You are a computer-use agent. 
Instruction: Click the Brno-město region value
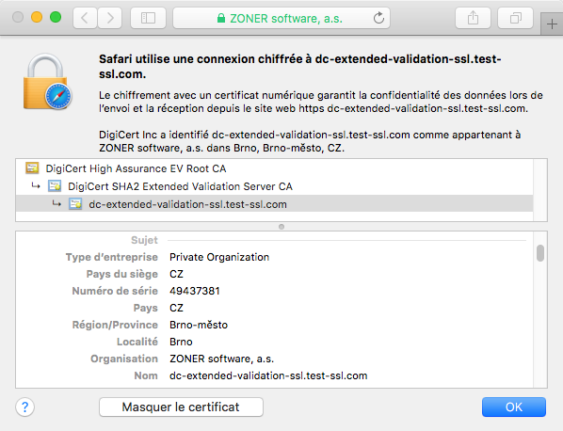point(199,325)
